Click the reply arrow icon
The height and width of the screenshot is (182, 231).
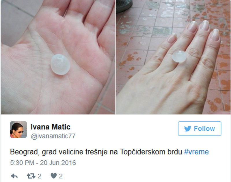14,176
